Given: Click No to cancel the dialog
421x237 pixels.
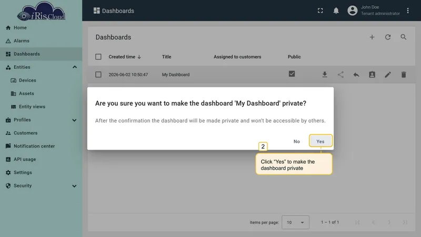Looking at the screenshot, I should [x=296, y=141].
